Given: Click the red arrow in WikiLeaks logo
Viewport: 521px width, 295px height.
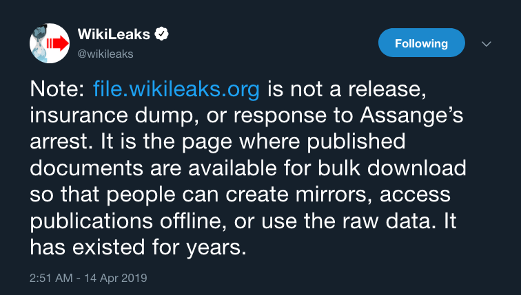Looking at the screenshot, I should (x=59, y=45).
